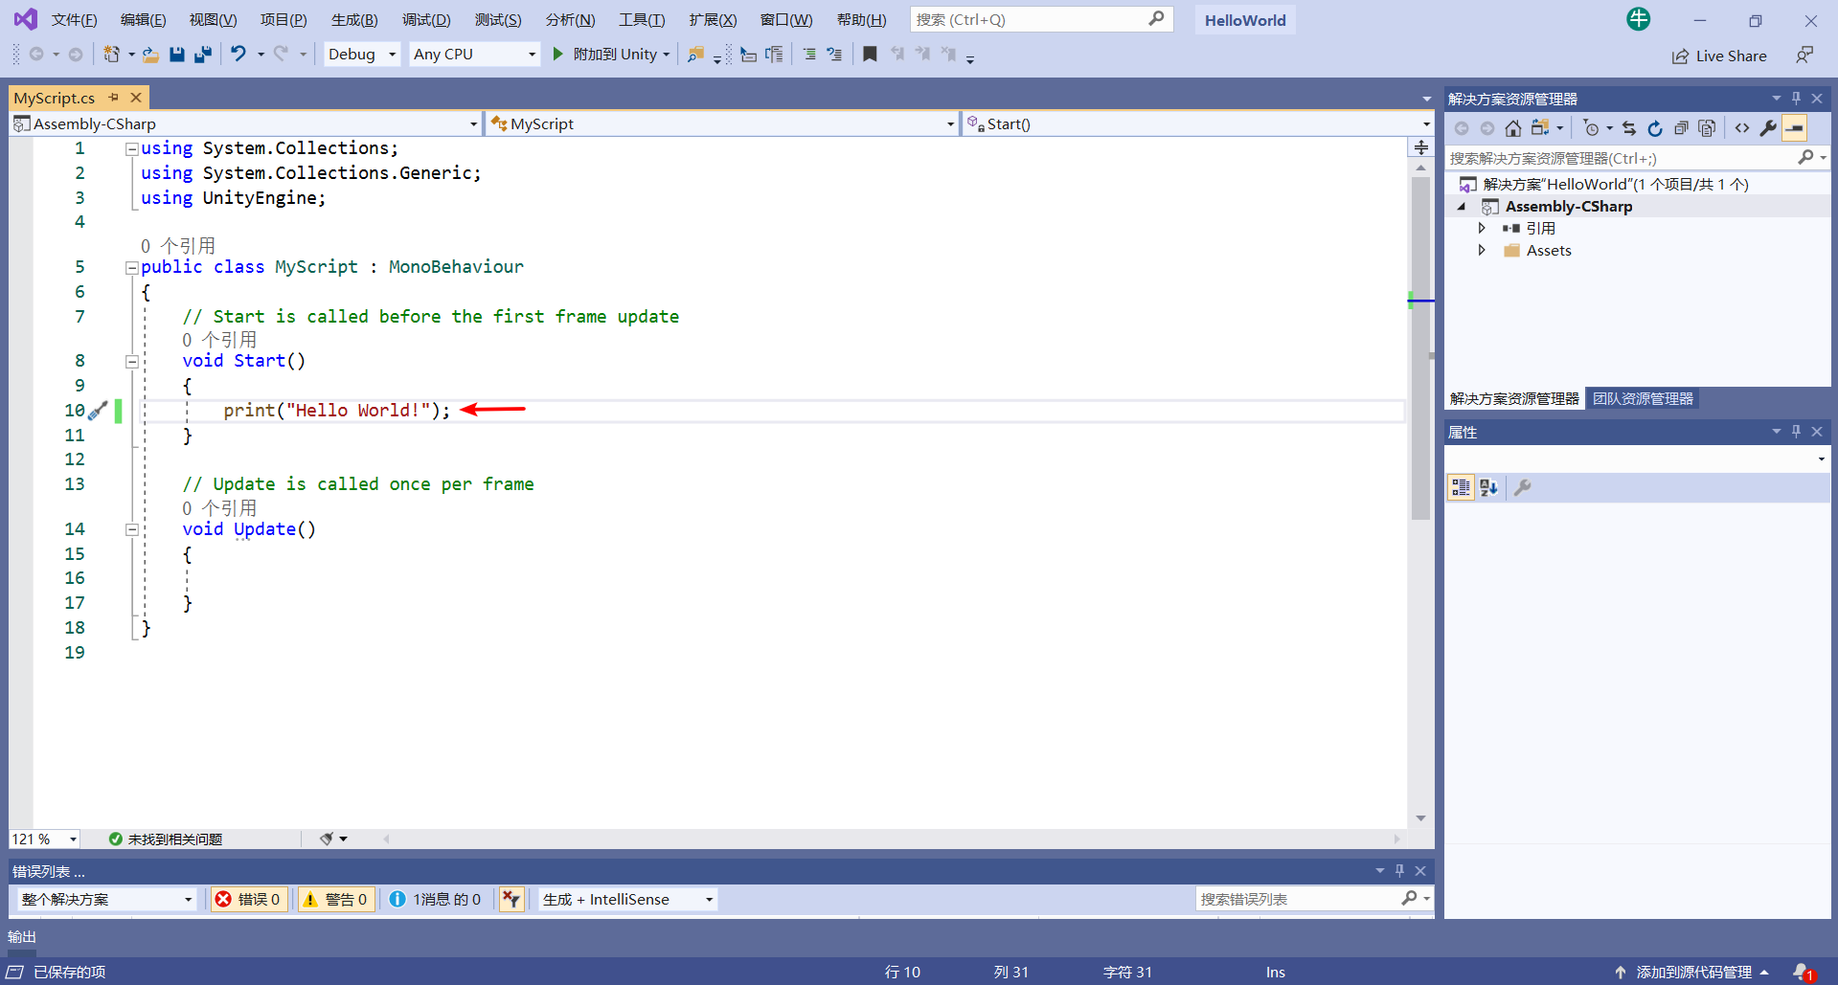
Task: Click the feedback person icon
Action: point(1804,56)
